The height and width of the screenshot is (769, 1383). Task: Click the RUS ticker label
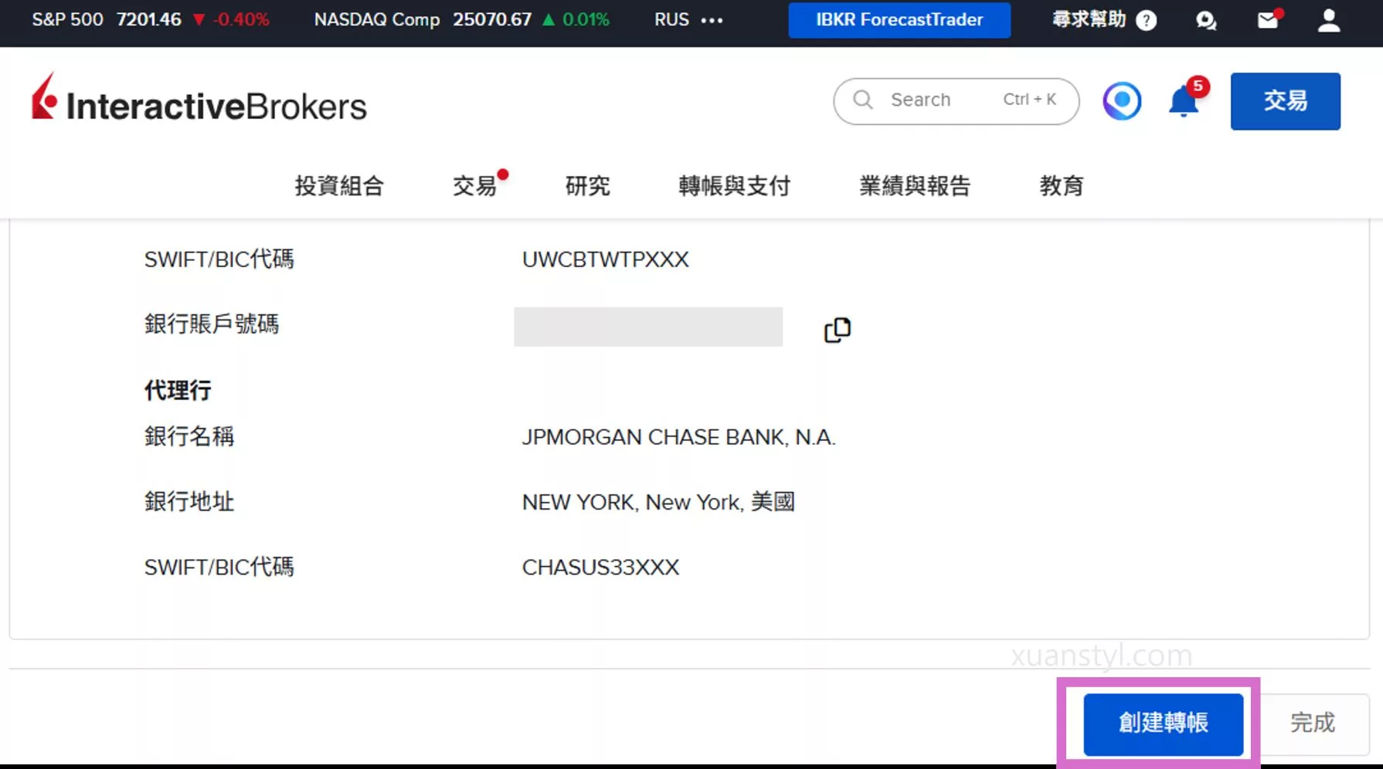coord(671,19)
